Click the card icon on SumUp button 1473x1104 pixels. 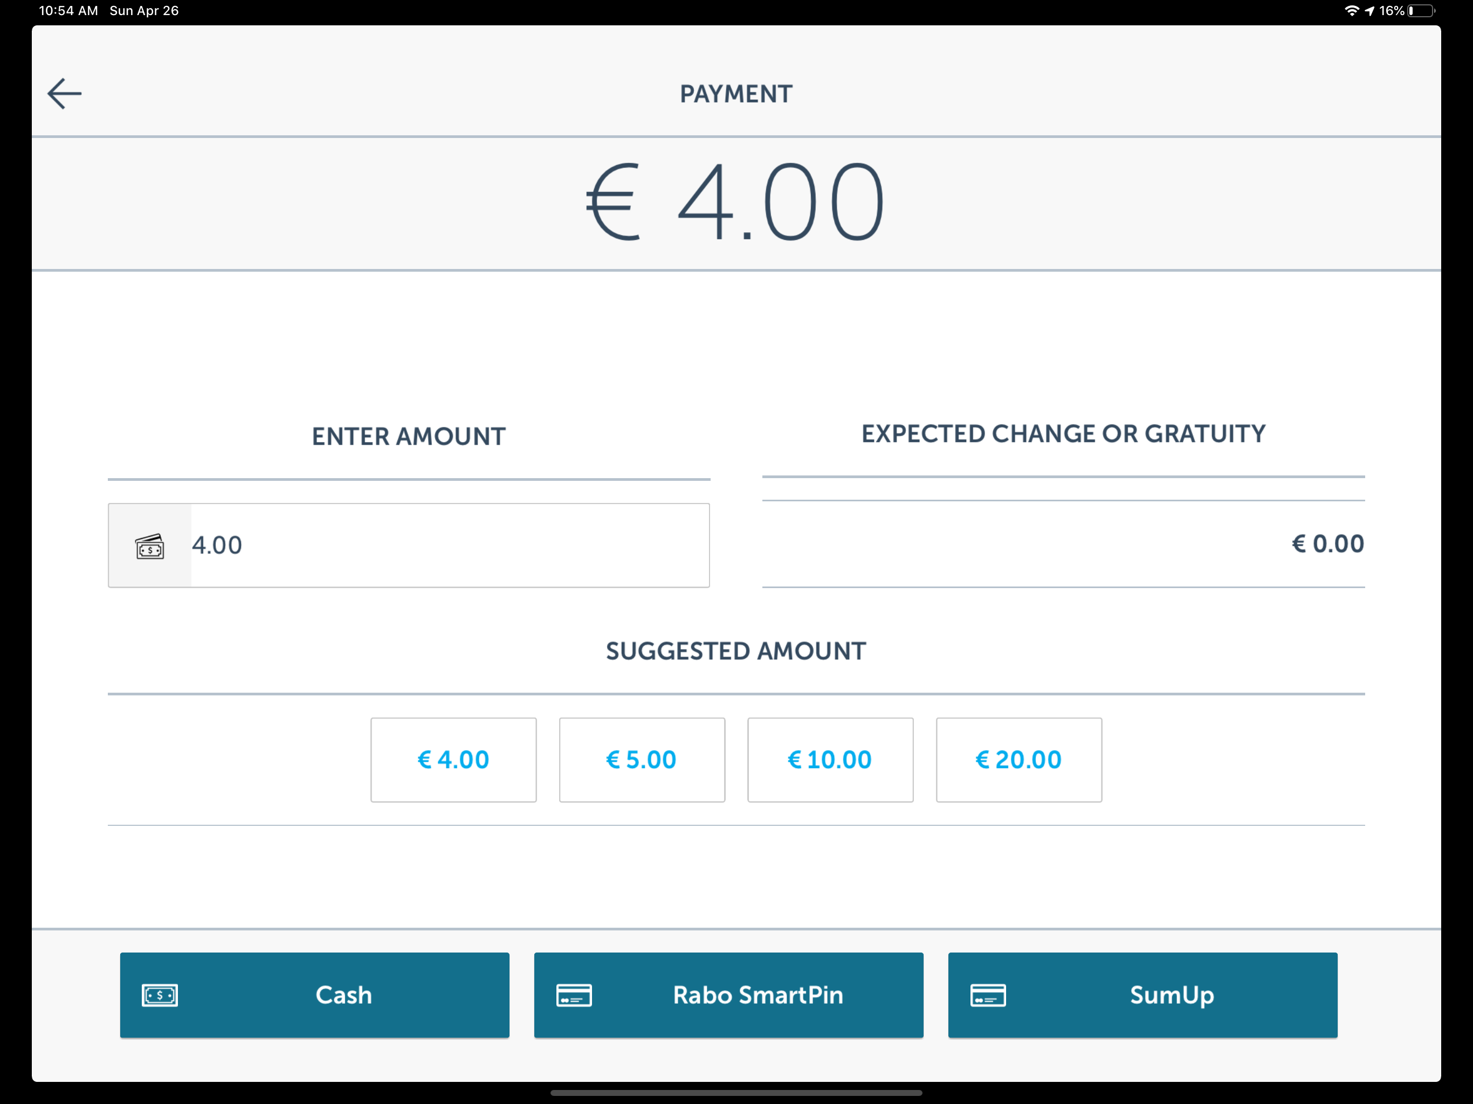point(988,995)
